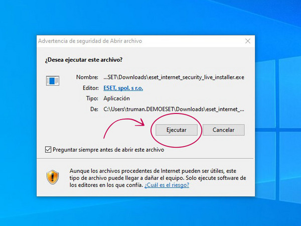
Task: Click the file path beside "De:"
Action: [x=174, y=109]
